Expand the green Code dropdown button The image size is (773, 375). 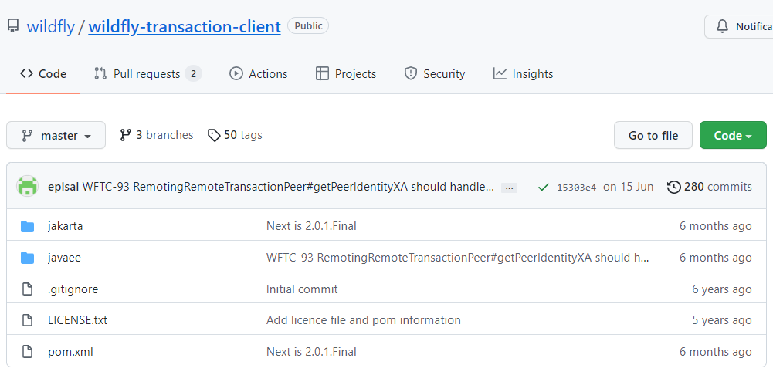point(733,136)
